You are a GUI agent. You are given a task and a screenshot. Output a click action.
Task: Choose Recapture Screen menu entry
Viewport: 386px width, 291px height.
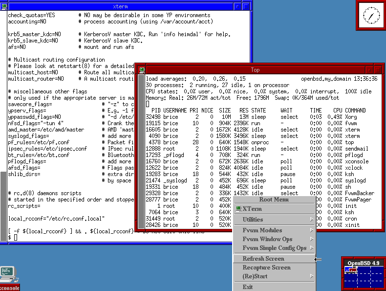tap(266, 268)
